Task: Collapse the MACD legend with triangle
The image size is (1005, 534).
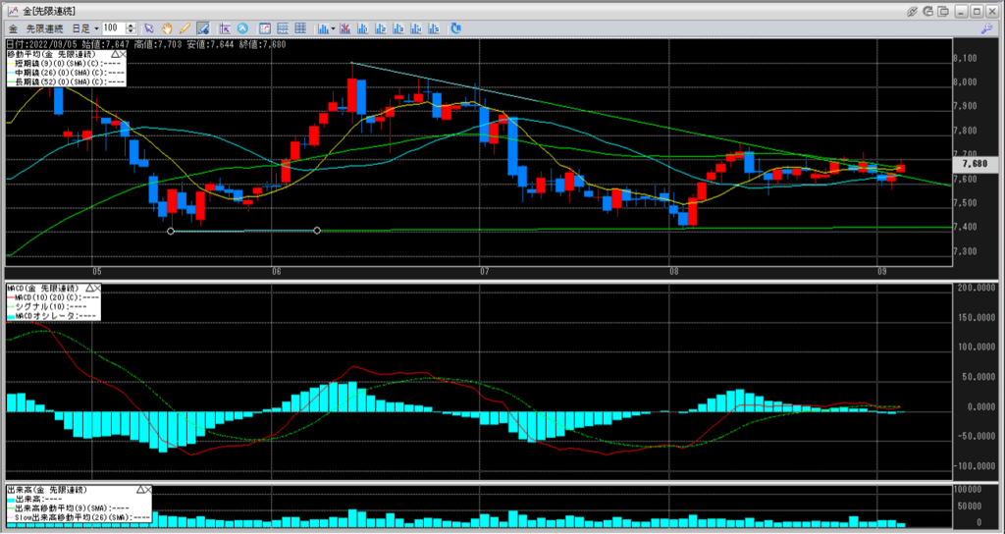Action: (89, 289)
